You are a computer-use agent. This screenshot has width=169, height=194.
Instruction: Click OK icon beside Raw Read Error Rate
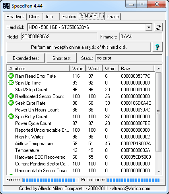point(11,76)
